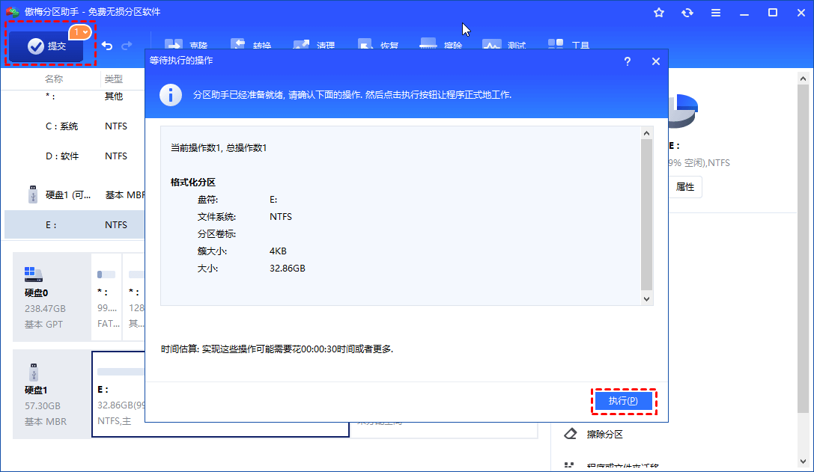
Task: Open the 属性 properties button
Action: [685, 187]
